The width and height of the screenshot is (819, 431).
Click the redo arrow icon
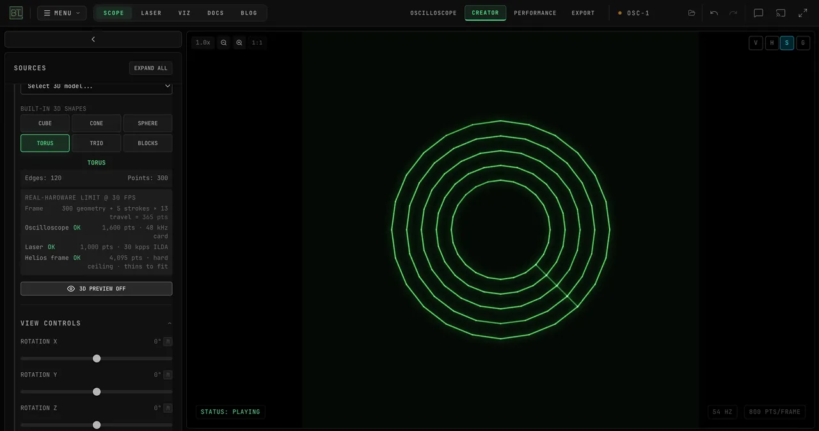coord(733,13)
